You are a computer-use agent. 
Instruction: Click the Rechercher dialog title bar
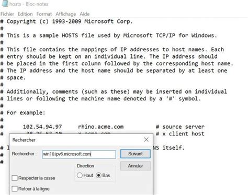point(77,140)
